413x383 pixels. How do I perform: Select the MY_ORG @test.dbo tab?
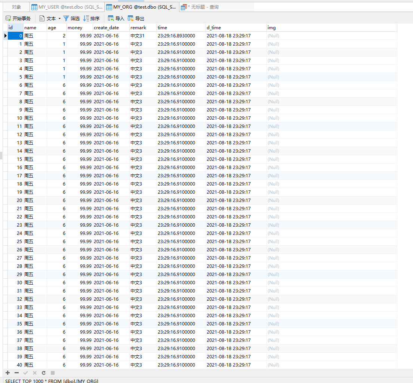(x=141, y=7)
